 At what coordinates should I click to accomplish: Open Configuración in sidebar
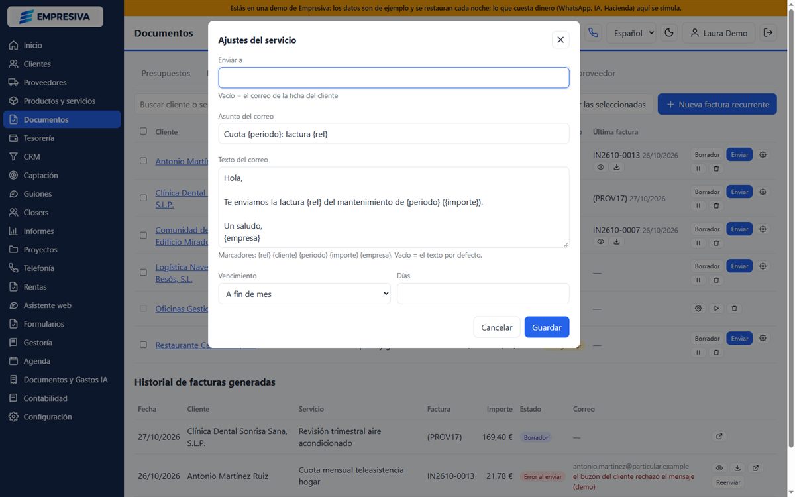(x=62, y=416)
